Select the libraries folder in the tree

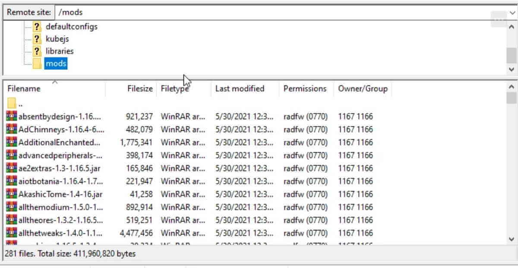[x=60, y=51]
